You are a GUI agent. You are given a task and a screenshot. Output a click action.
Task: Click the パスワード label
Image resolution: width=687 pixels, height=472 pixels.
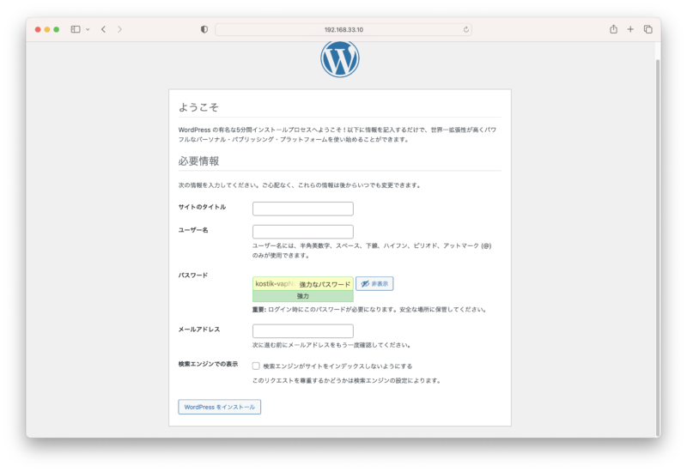tap(193, 275)
